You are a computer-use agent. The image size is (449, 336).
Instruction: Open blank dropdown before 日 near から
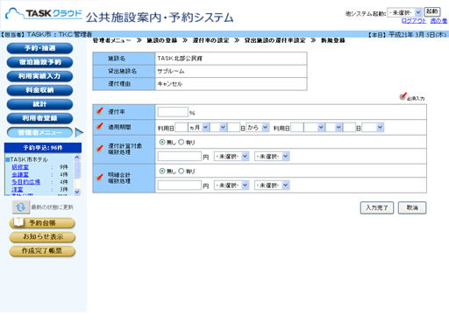218,128
